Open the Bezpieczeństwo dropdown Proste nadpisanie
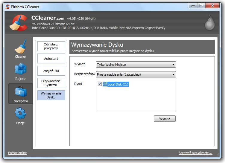The width and height of the screenshot is (225, 163). [x=136, y=74]
